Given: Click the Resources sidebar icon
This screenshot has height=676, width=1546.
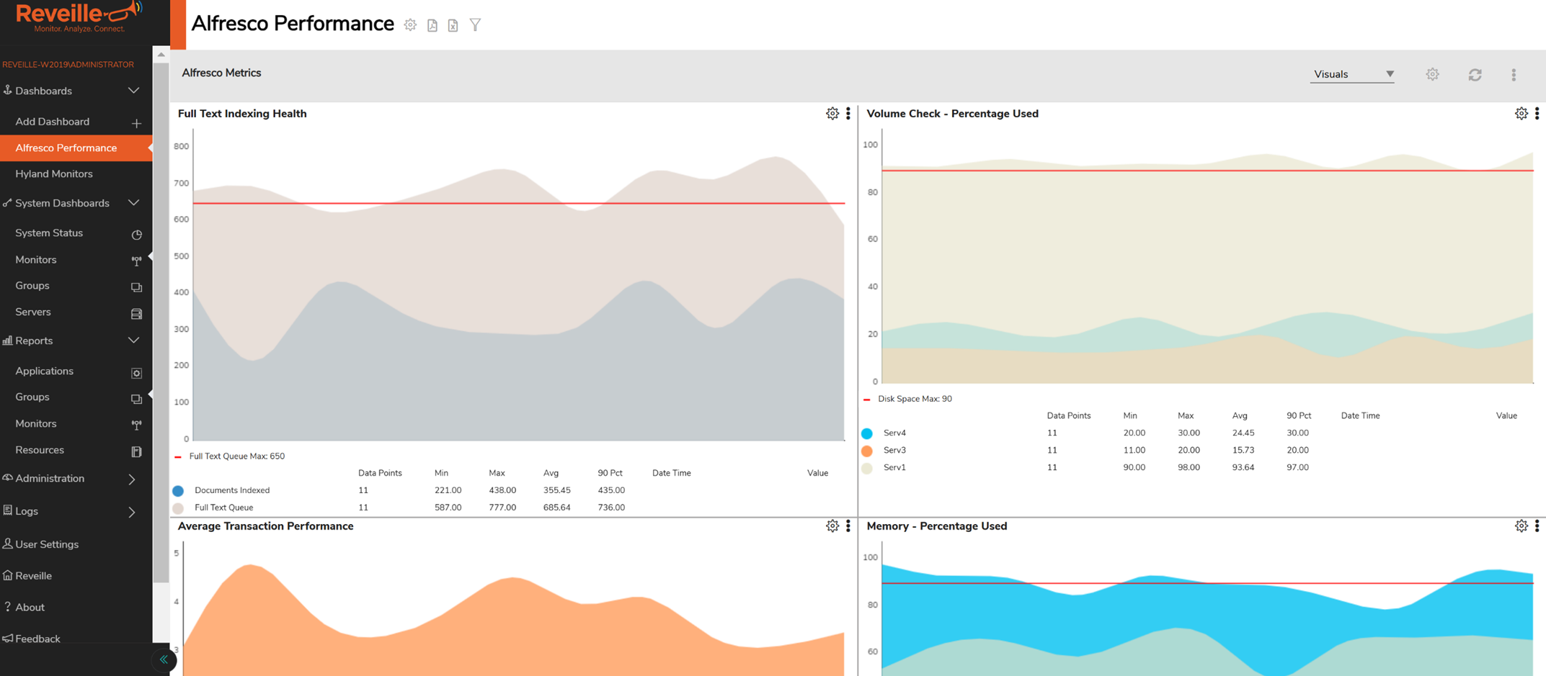Looking at the screenshot, I should (136, 452).
